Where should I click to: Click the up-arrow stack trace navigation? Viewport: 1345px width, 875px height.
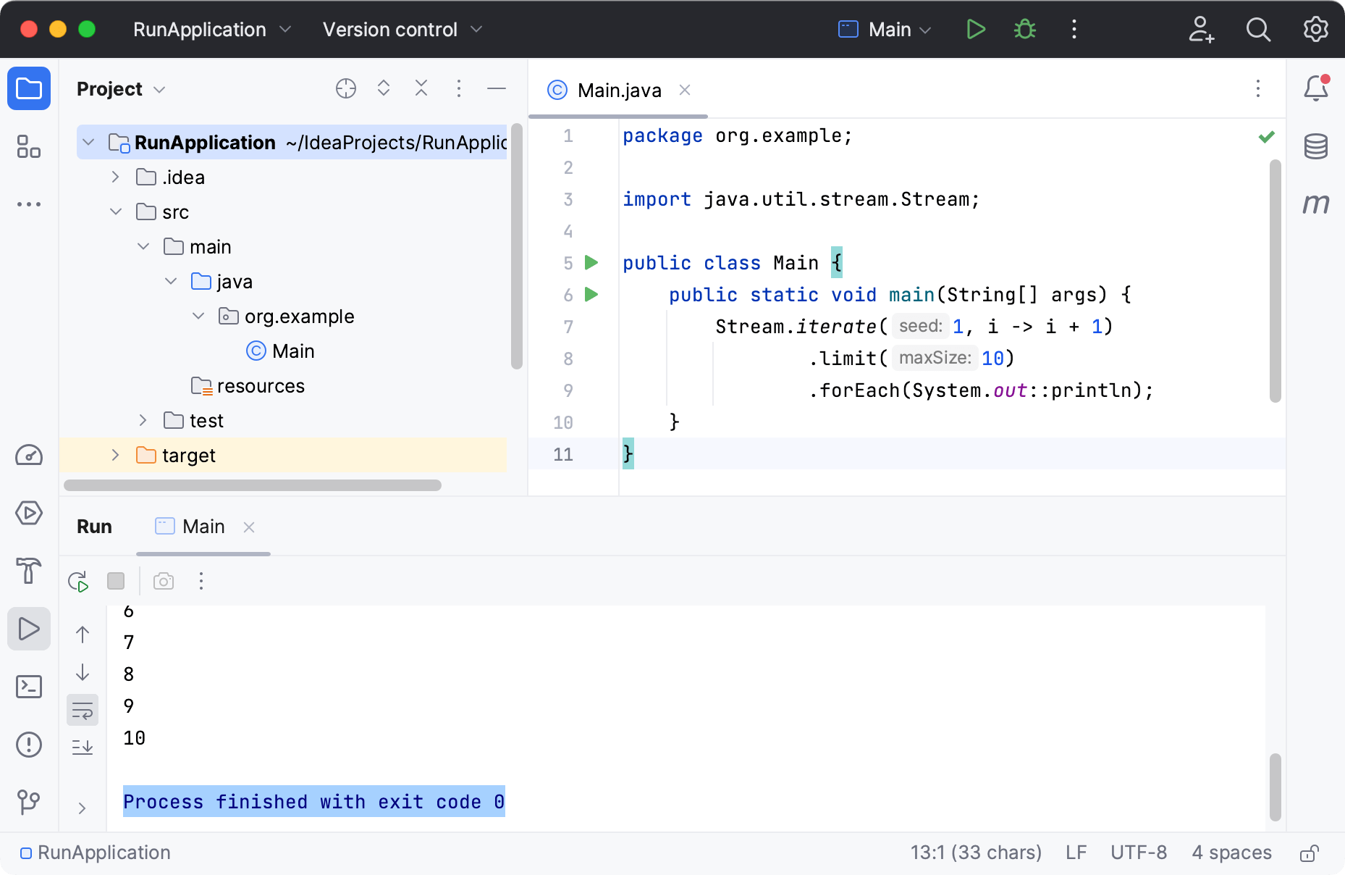click(83, 635)
